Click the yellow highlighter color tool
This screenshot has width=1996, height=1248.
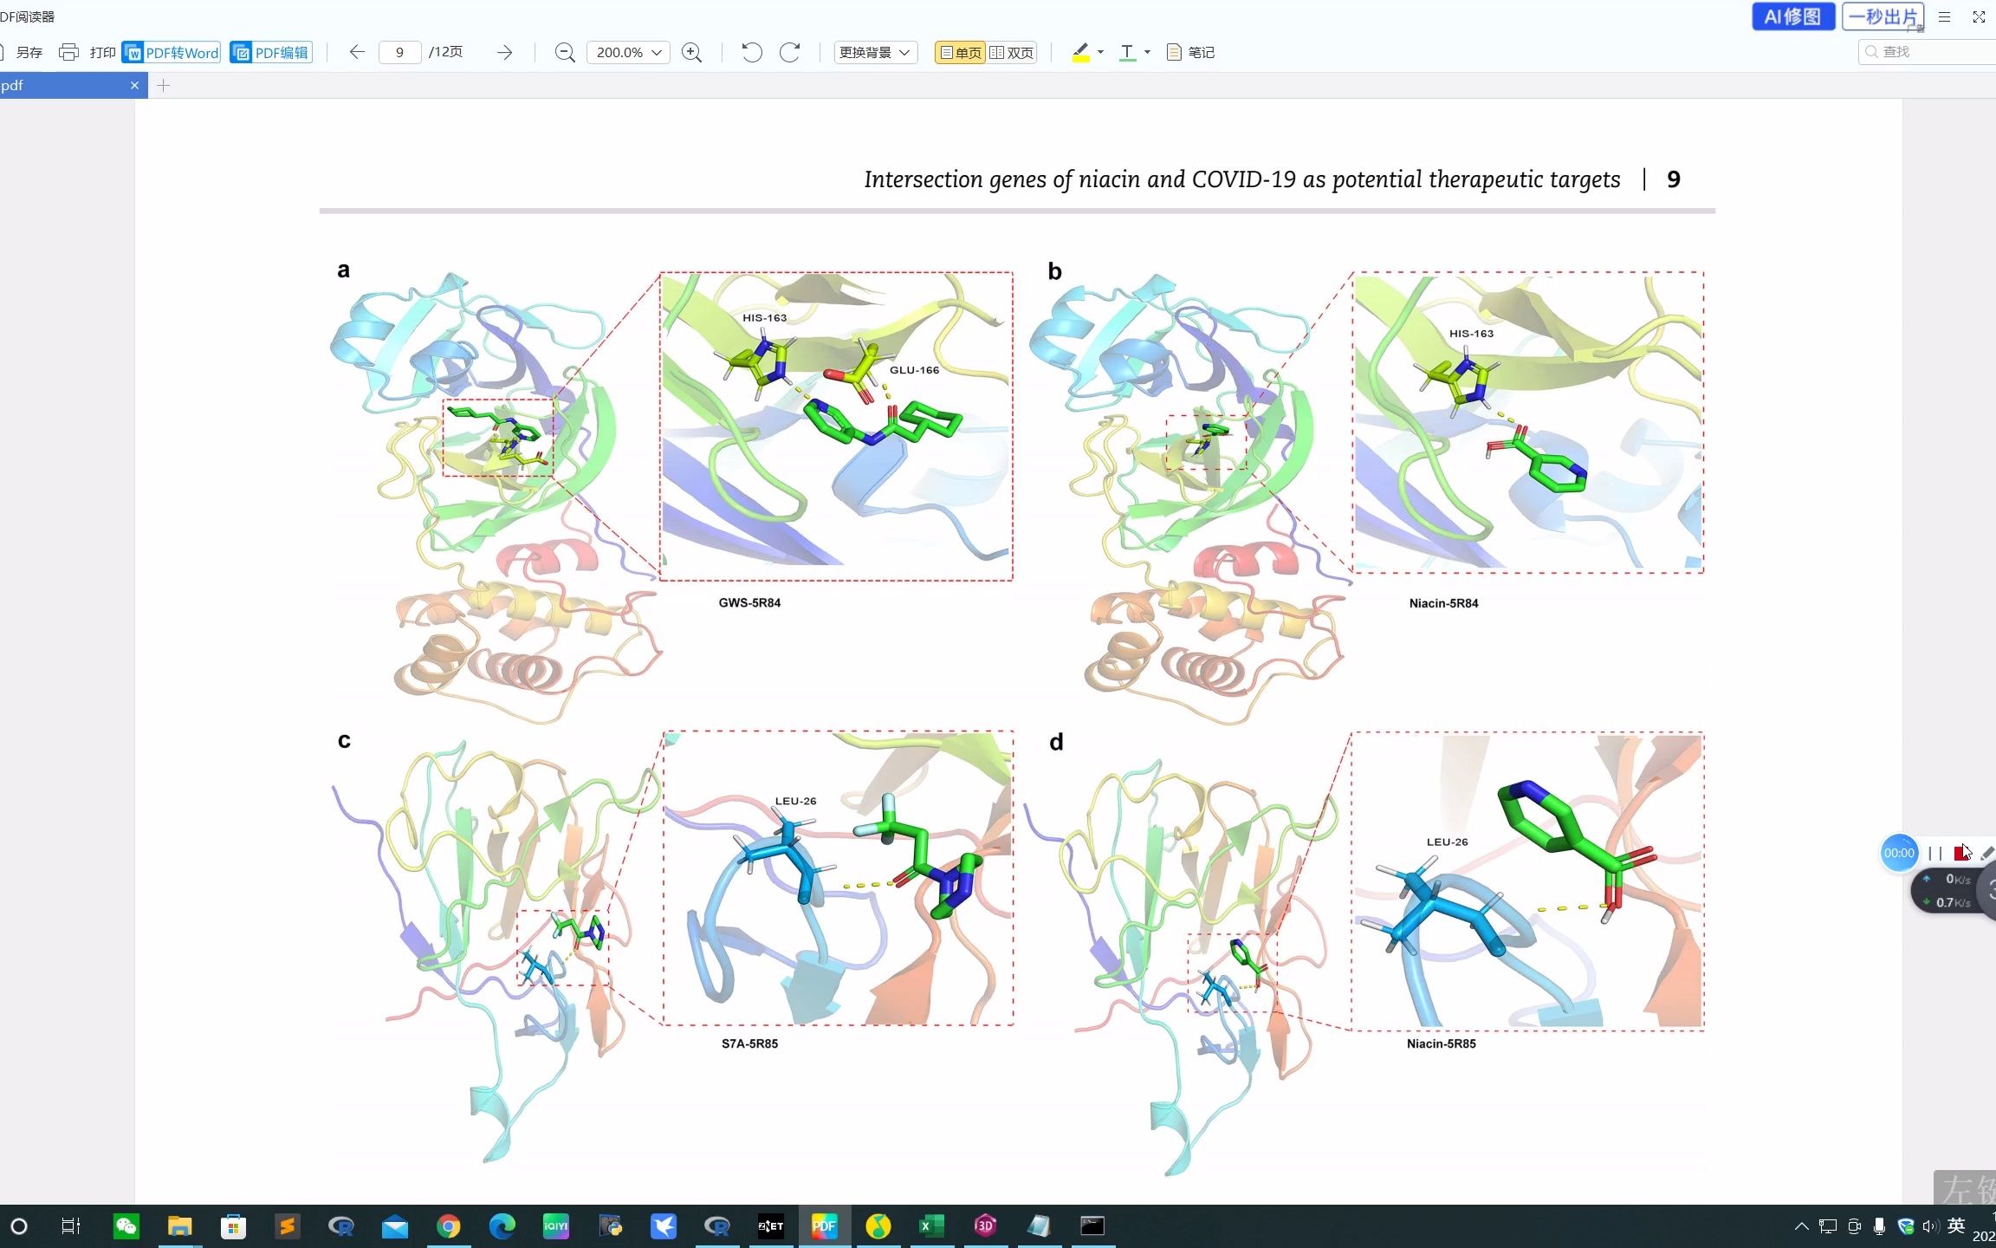[x=1080, y=52]
